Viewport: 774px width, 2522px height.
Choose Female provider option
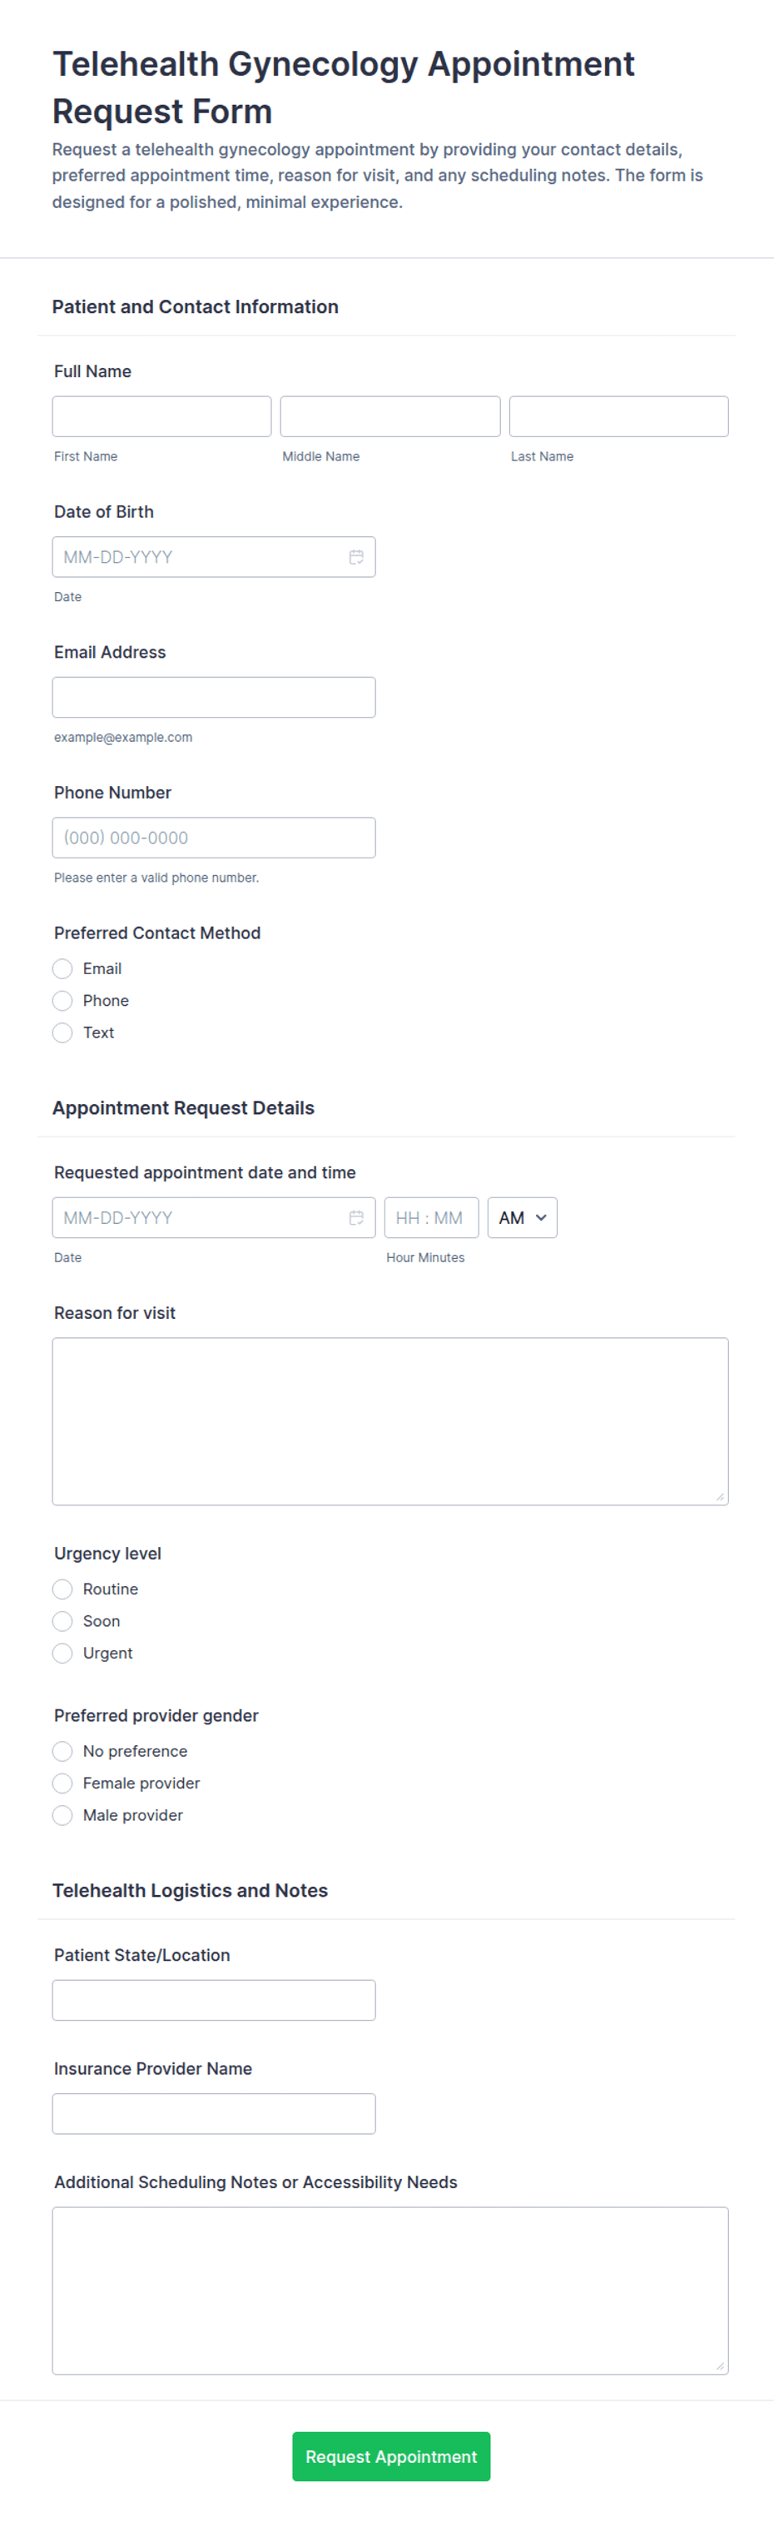tap(62, 1783)
